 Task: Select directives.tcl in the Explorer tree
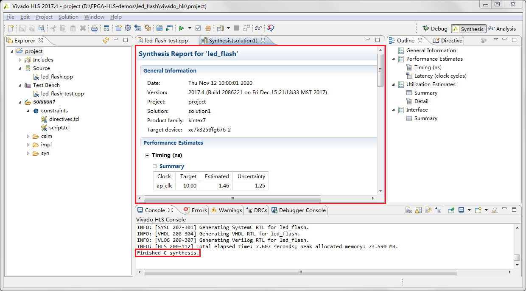click(64, 119)
